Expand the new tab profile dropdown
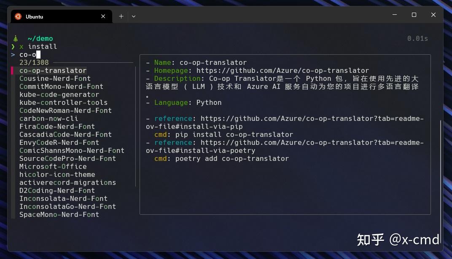 [x=134, y=16]
